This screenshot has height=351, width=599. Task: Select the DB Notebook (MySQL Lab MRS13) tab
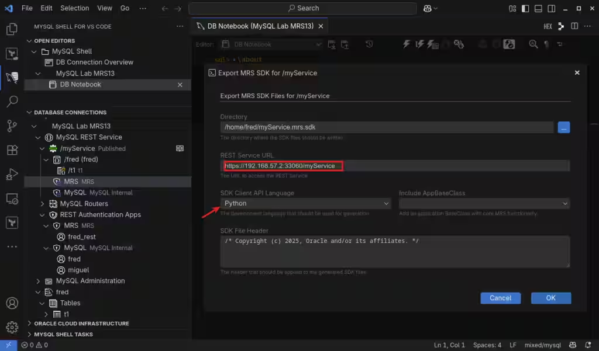click(260, 26)
